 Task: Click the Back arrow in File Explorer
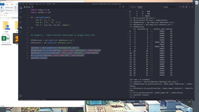(x=1, y=18)
